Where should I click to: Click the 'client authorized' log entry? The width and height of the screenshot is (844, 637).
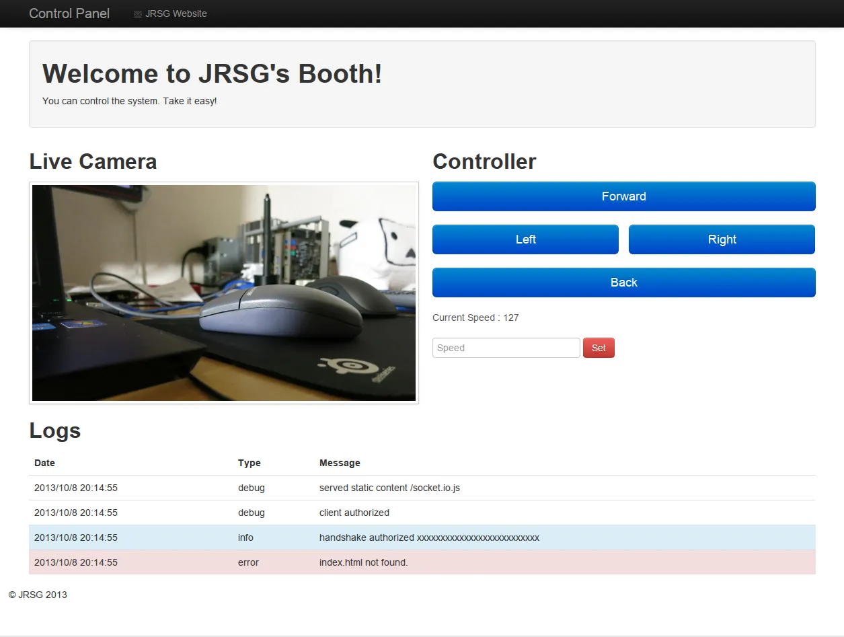(x=354, y=513)
